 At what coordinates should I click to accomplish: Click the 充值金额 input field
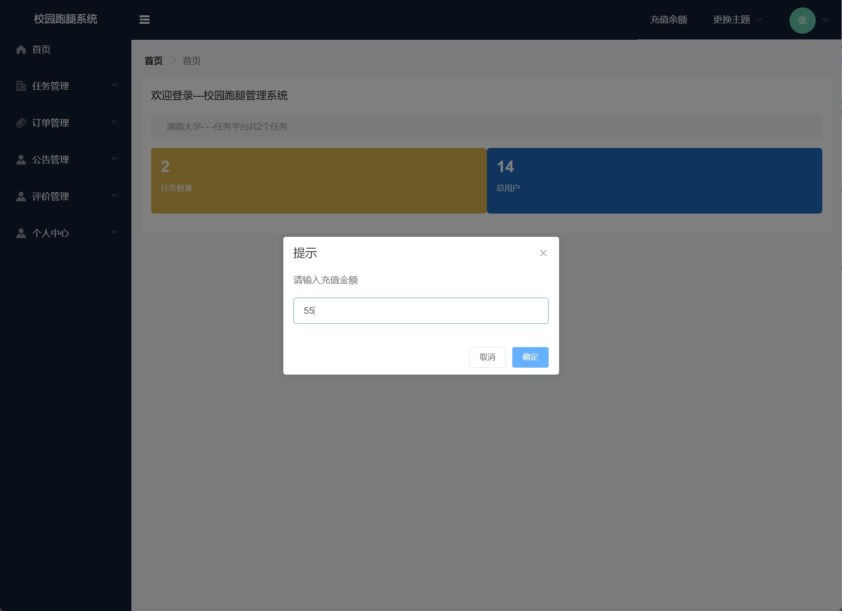[x=420, y=311]
